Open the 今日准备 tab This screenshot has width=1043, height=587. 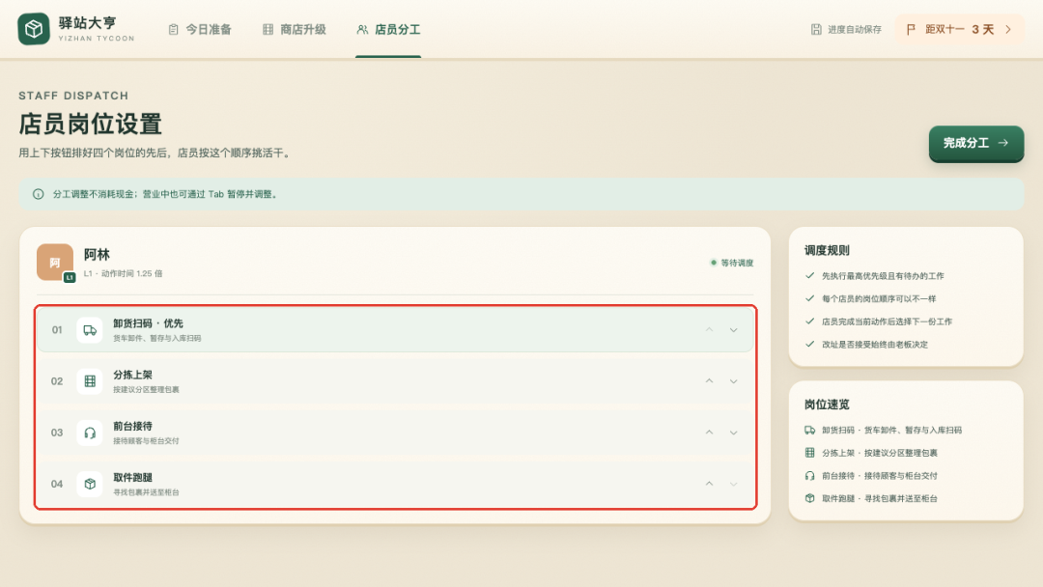pyautogui.click(x=200, y=29)
